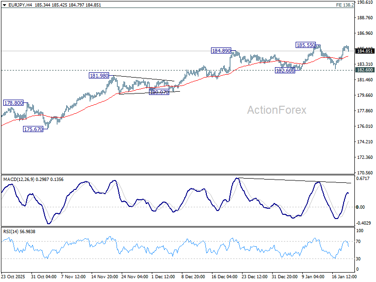Click the 174.210 price axis value

pos(365,142)
